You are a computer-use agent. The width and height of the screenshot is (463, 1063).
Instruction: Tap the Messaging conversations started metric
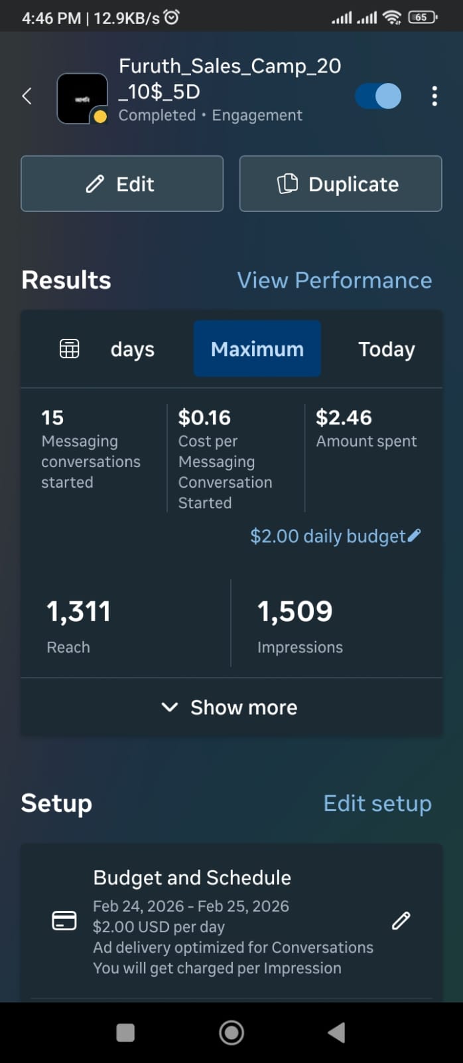(91, 450)
